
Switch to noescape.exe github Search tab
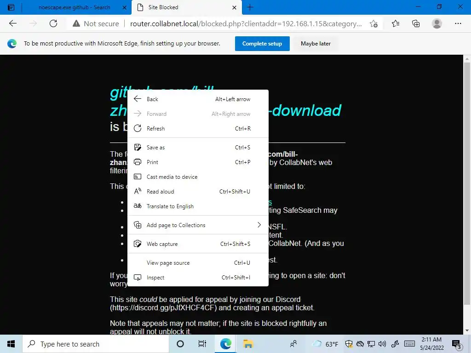point(74,7)
